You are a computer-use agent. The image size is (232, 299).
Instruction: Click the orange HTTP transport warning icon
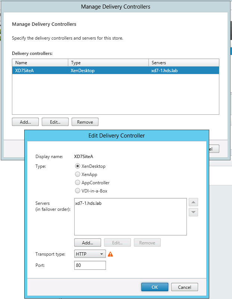click(x=110, y=254)
